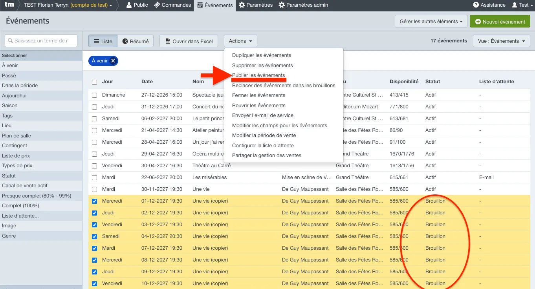The image size is (535, 289).
Task: Sort by the Disponiblité column header
Action: tap(404, 82)
